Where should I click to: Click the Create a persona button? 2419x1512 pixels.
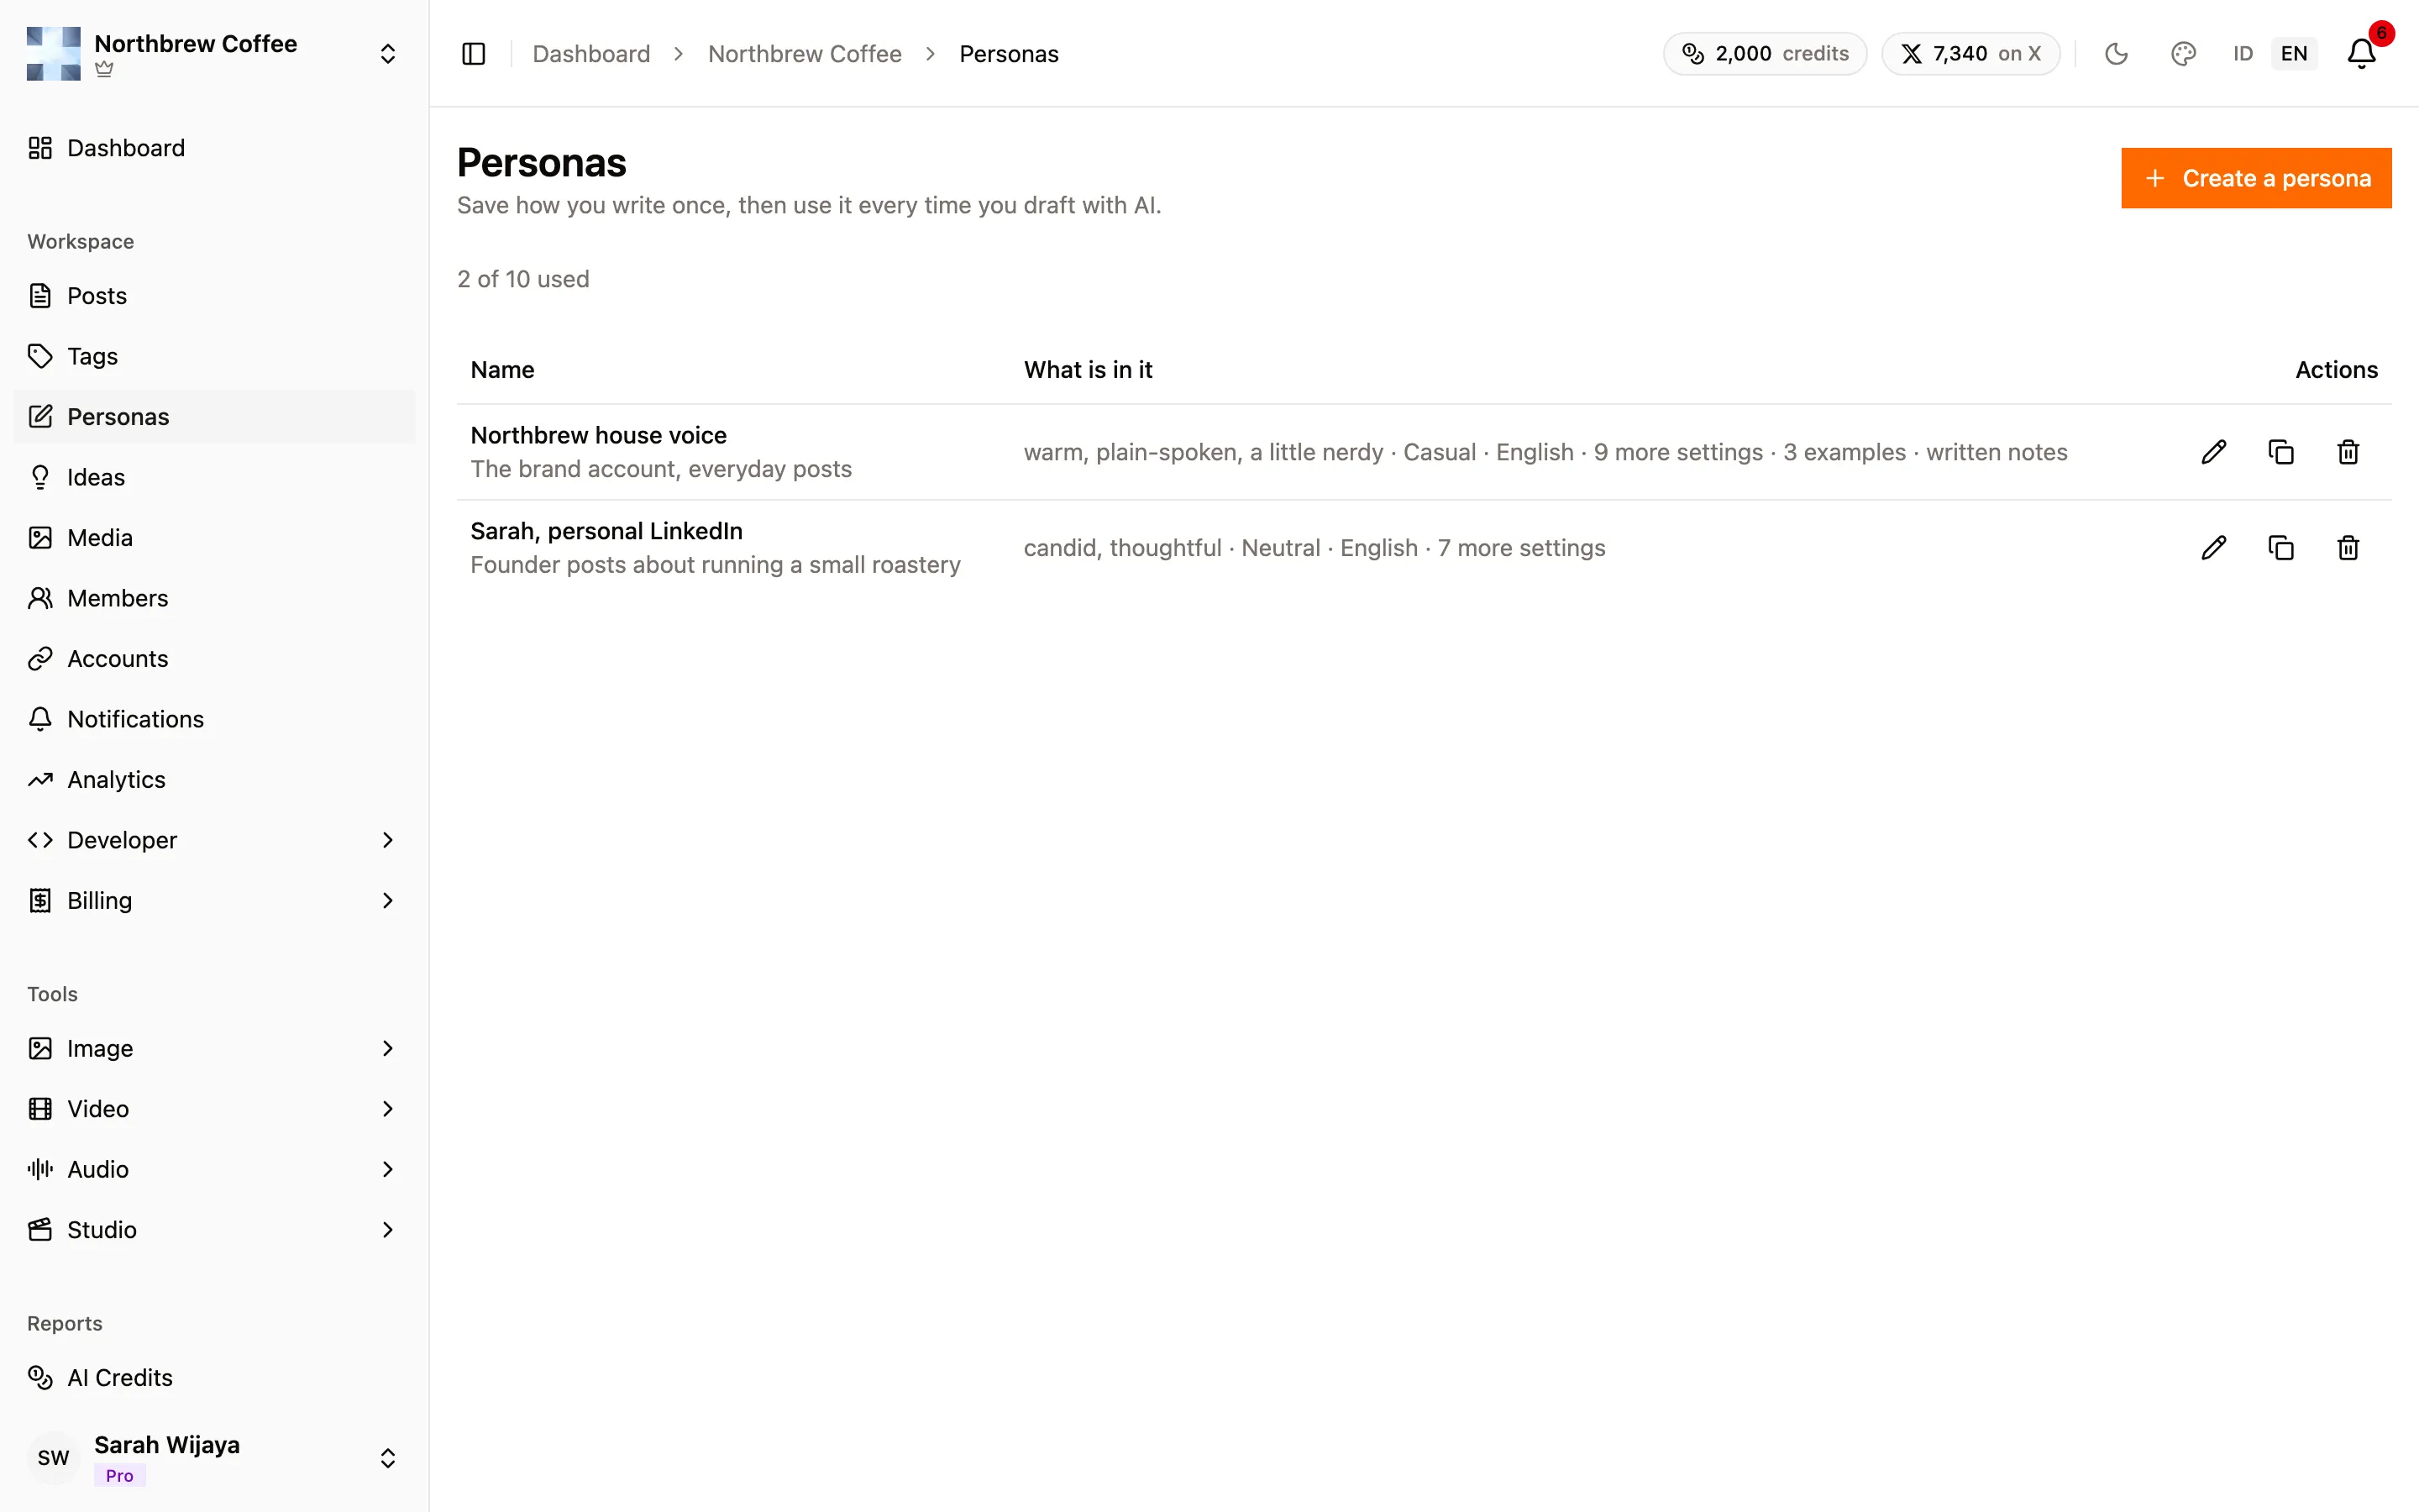click(2256, 178)
